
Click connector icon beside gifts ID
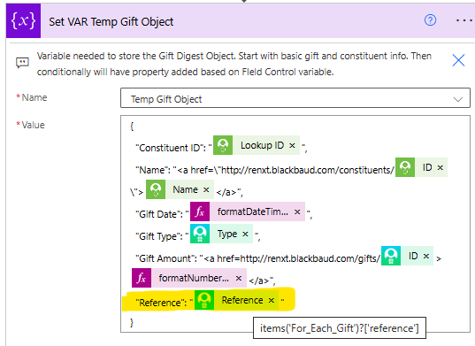pyautogui.click(x=391, y=256)
